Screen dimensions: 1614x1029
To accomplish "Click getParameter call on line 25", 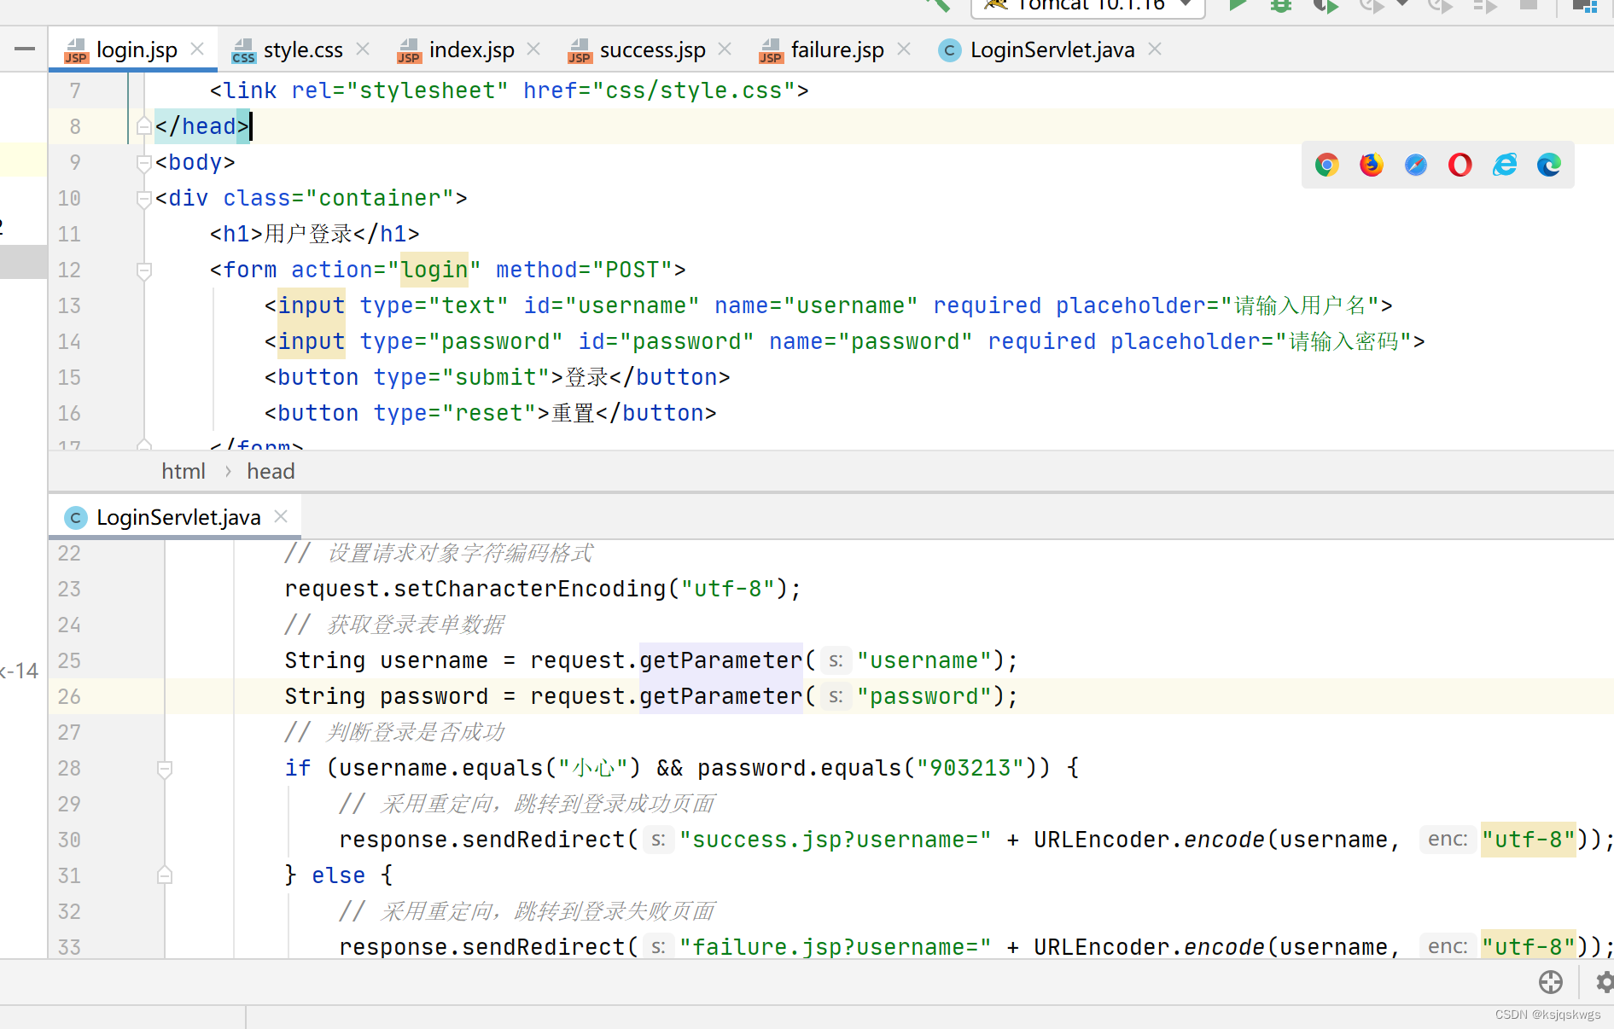I will click(720, 660).
